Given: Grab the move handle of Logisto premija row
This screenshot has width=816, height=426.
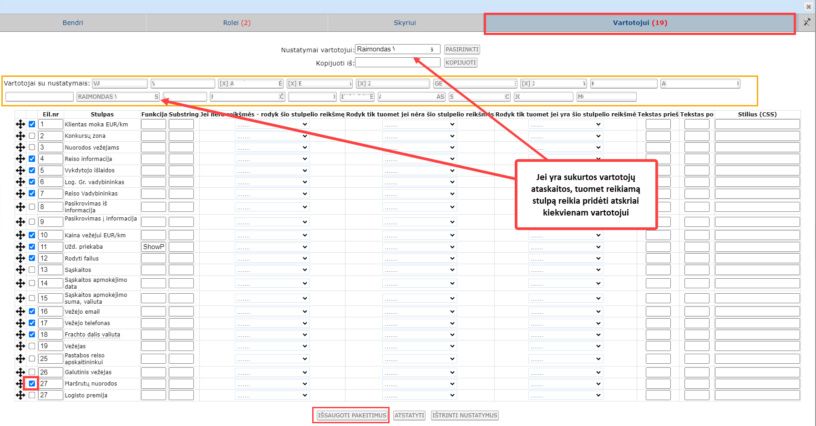Looking at the screenshot, I should pyautogui.click(x=20, y=396).
